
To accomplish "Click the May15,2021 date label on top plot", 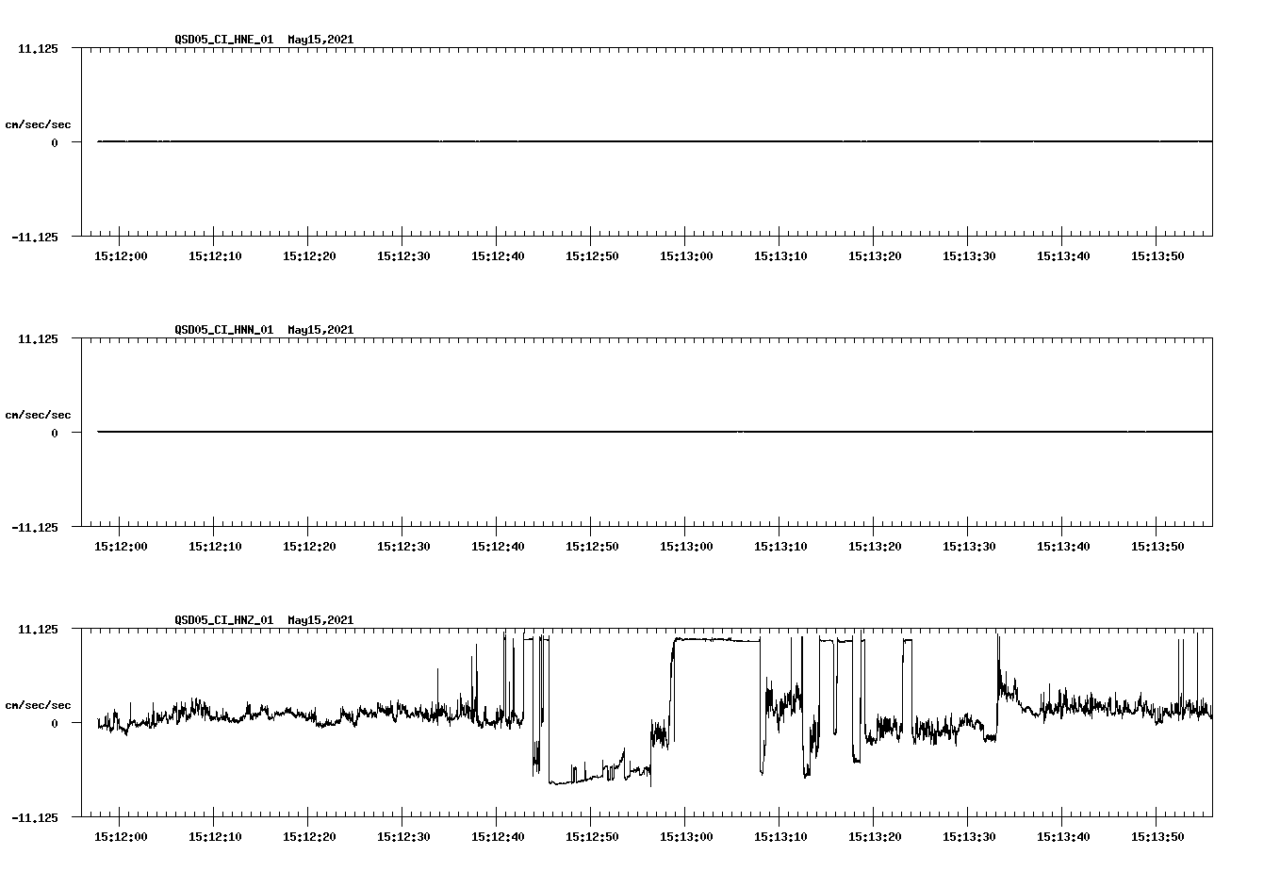I will (320, 40).
